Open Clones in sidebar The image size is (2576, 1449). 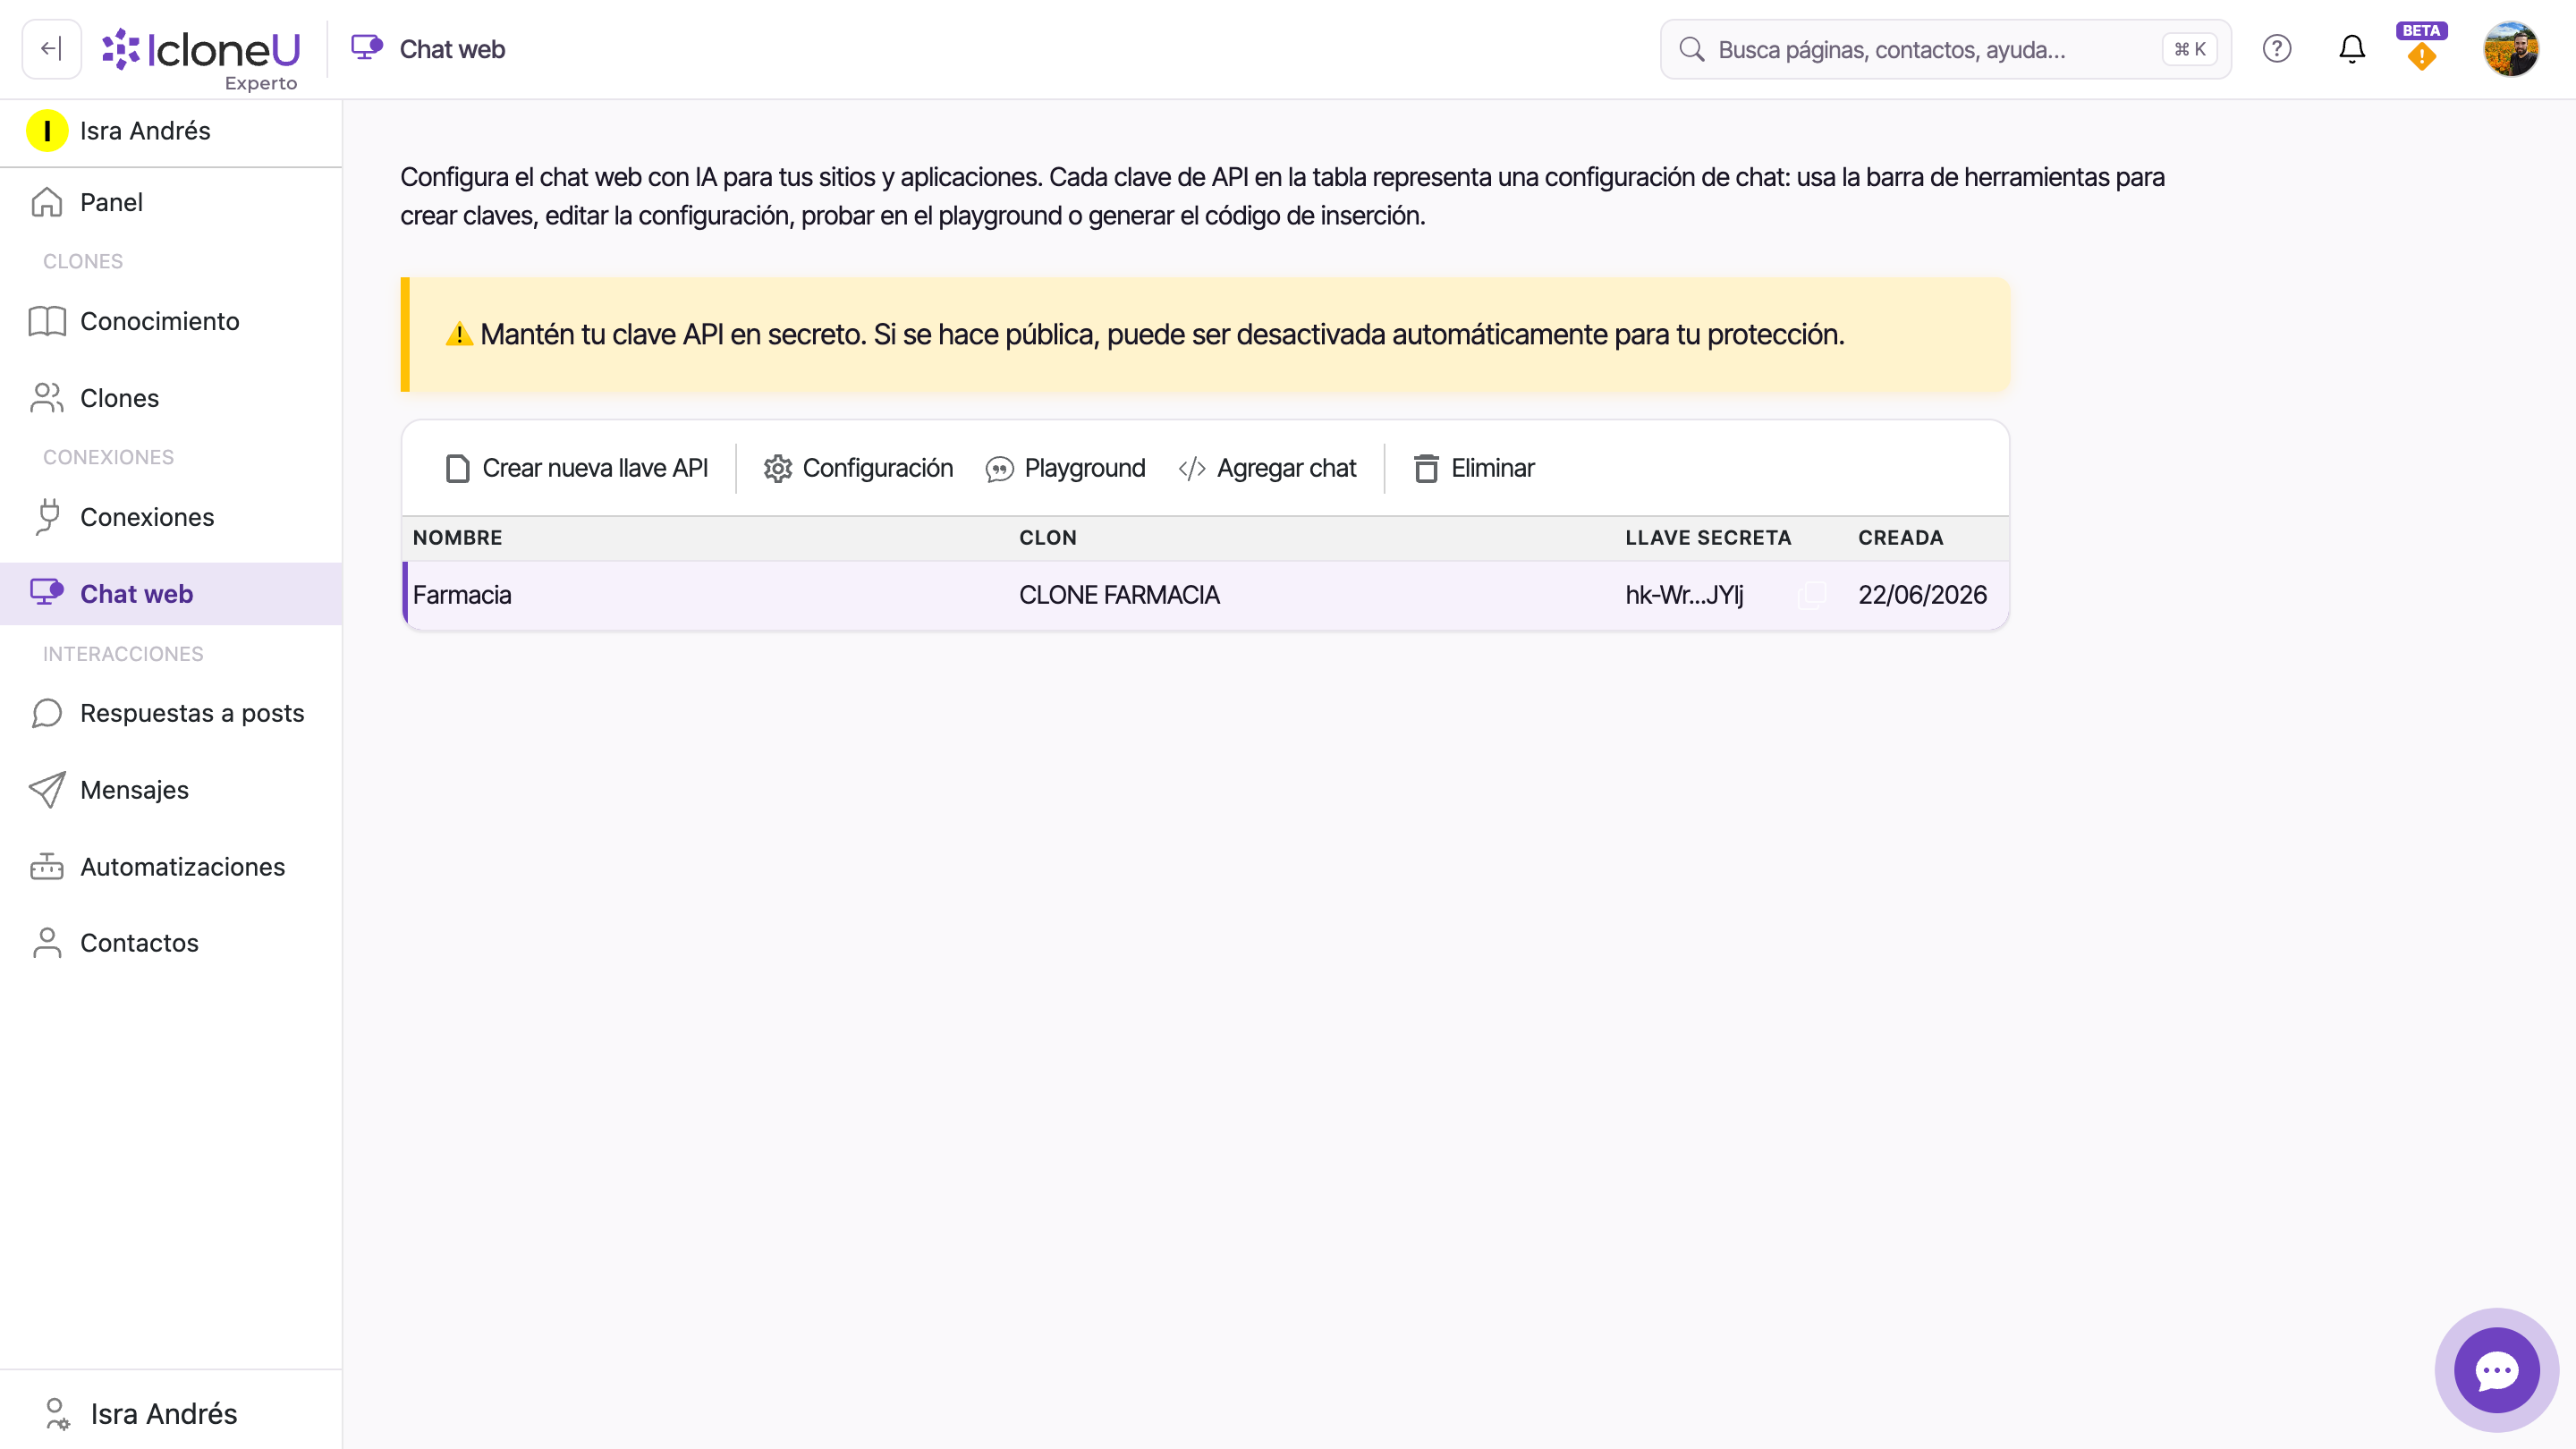171,398
